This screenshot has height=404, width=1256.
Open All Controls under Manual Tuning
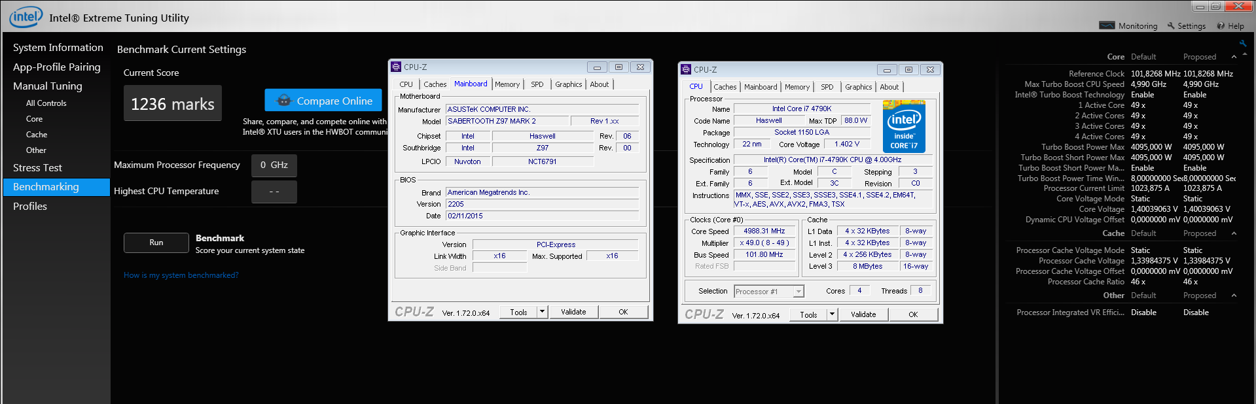tap(46, 103)
